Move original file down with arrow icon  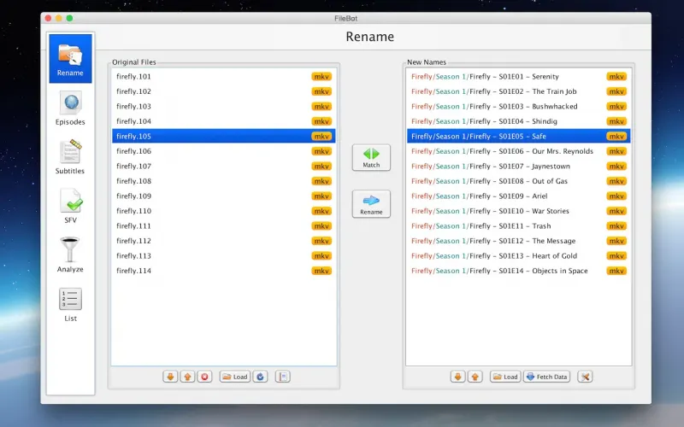tap(170, 377)
